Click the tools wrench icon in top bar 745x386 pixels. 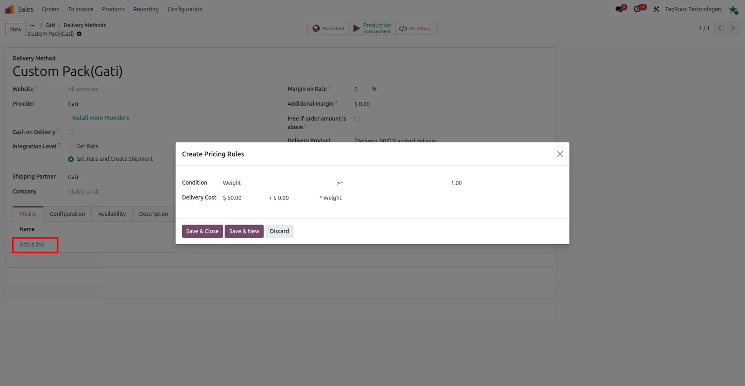tap(656, 9)
